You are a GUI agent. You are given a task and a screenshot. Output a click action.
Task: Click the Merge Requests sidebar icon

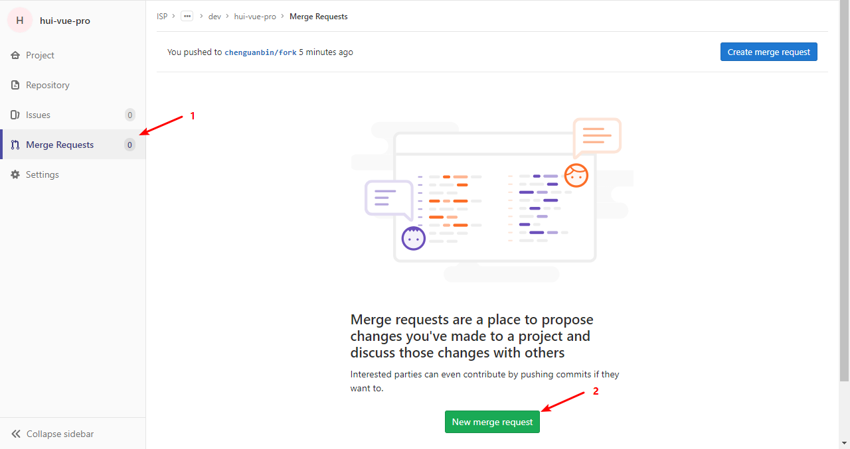(15, 145)
